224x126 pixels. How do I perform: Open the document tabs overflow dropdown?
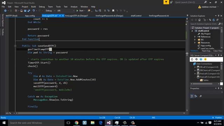(187, 15)
